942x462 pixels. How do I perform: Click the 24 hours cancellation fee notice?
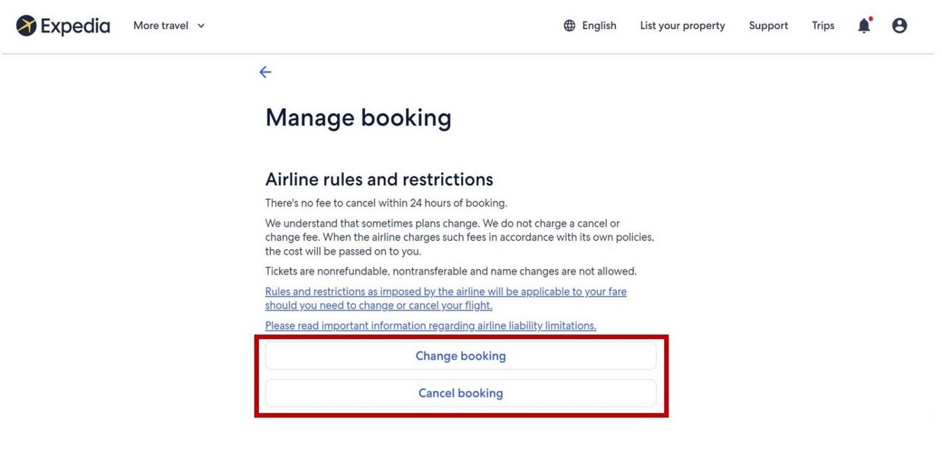[x=386, y=203]
